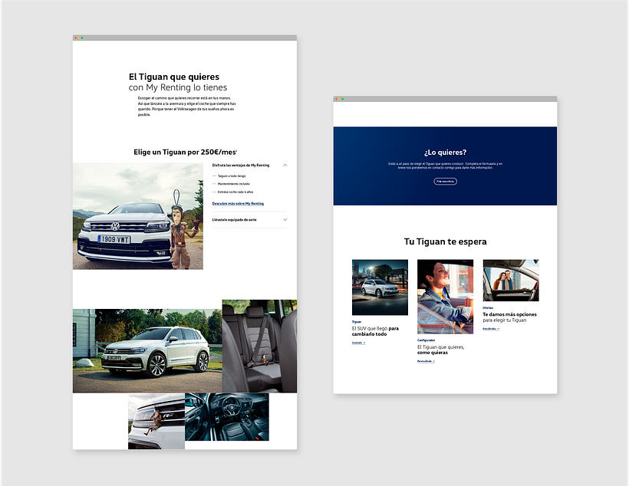Click the rear seats interior photo

[259, 346]
